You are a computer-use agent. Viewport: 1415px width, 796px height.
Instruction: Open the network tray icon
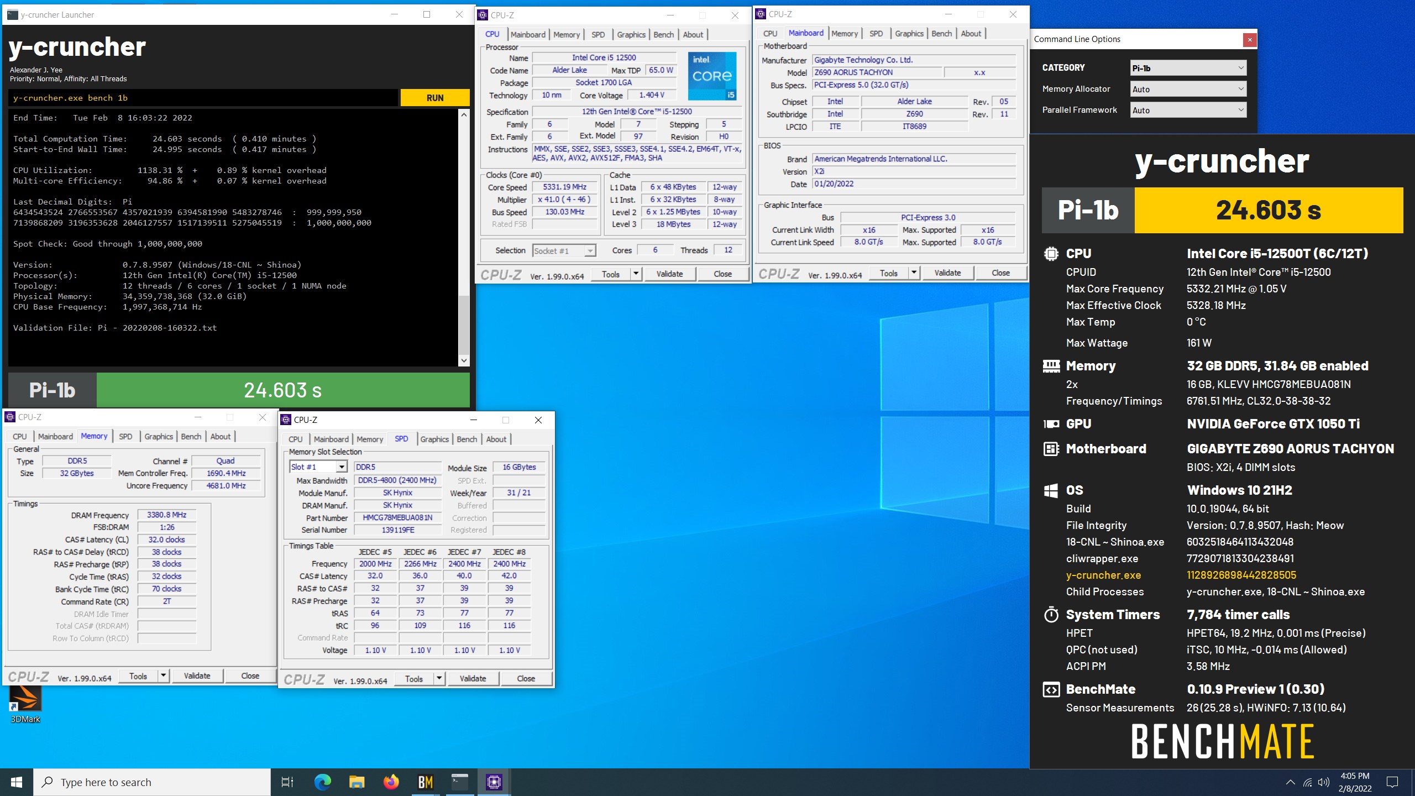1307,782
